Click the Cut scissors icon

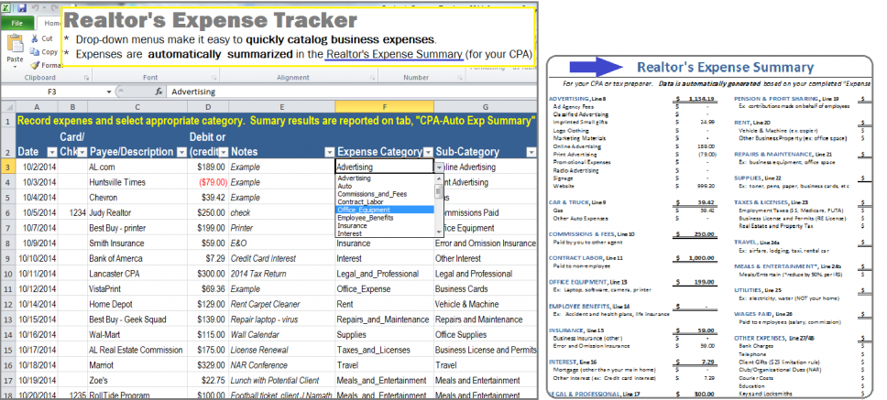(x=35, y=38)
